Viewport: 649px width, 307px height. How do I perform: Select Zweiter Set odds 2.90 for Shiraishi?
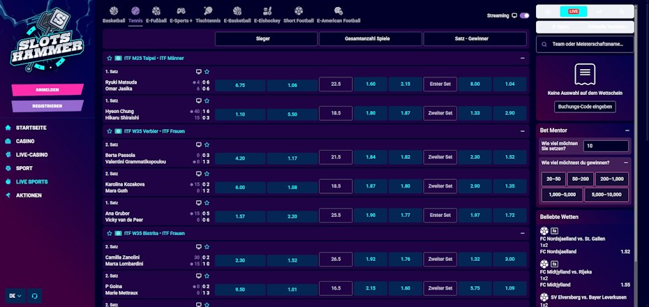click(x=509, y=113)
